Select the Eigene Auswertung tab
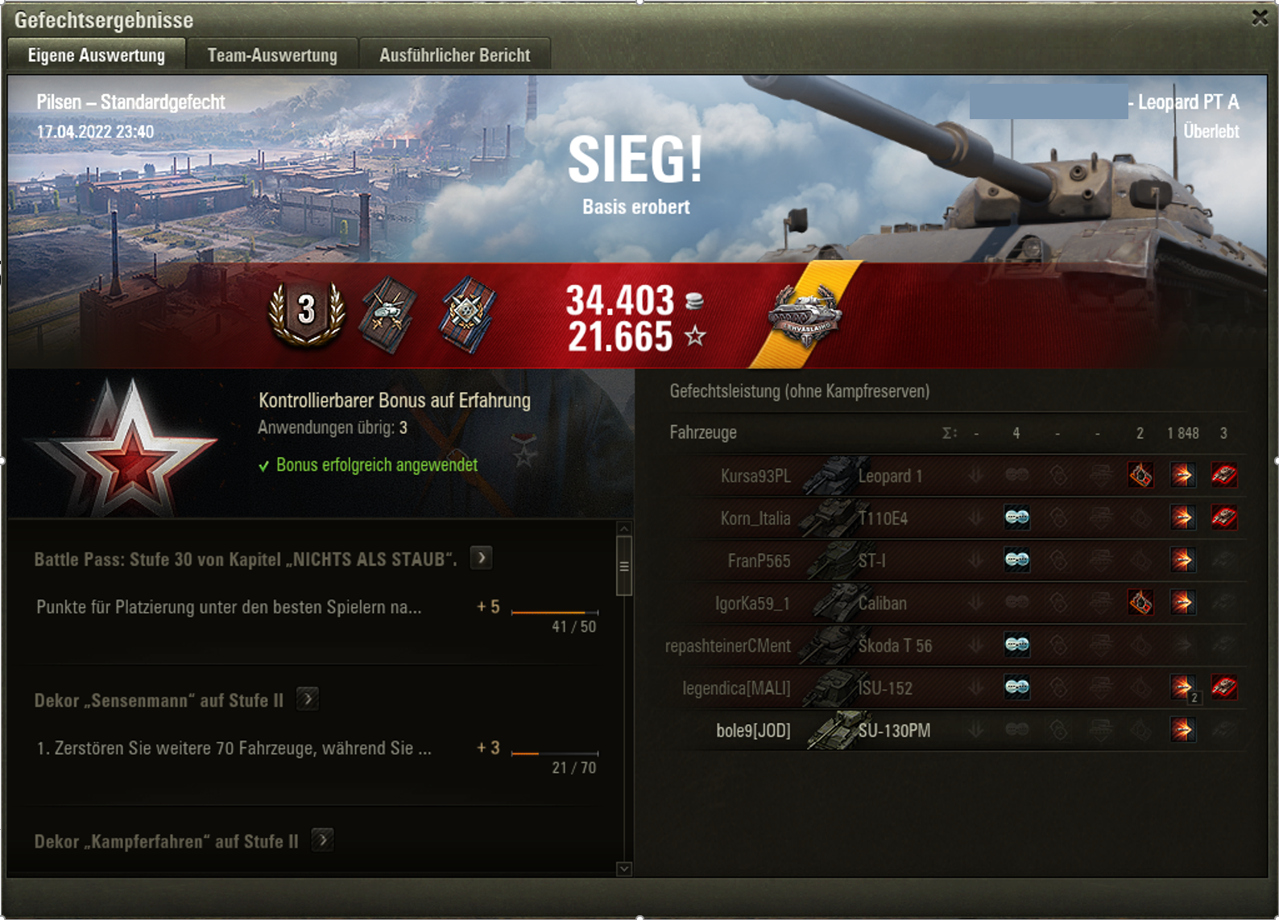 (97, 55)
